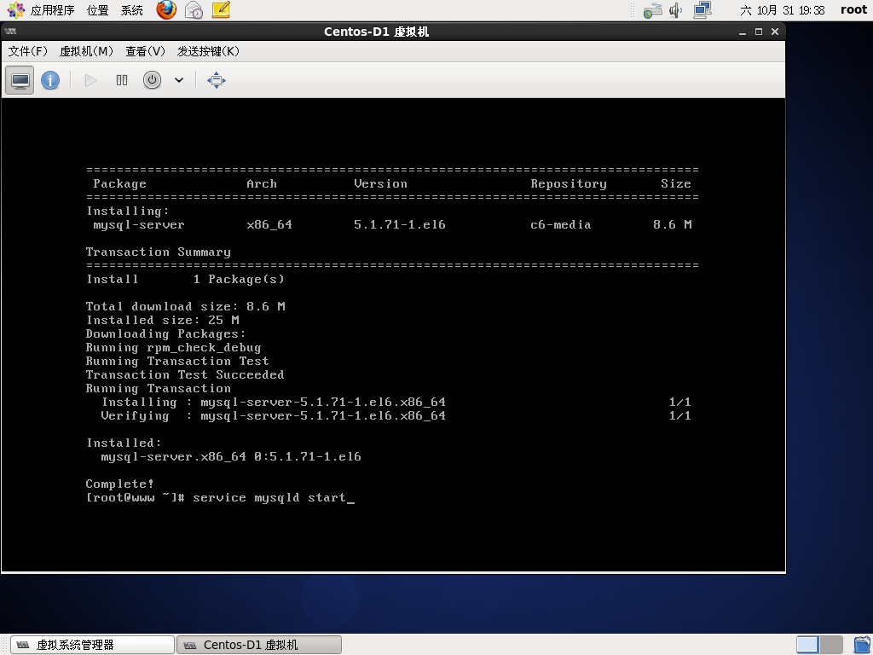Image resolution: width=873 pixels, height=655 pixels.
Task: Switch to the second workspace
Action: [830, 645]
